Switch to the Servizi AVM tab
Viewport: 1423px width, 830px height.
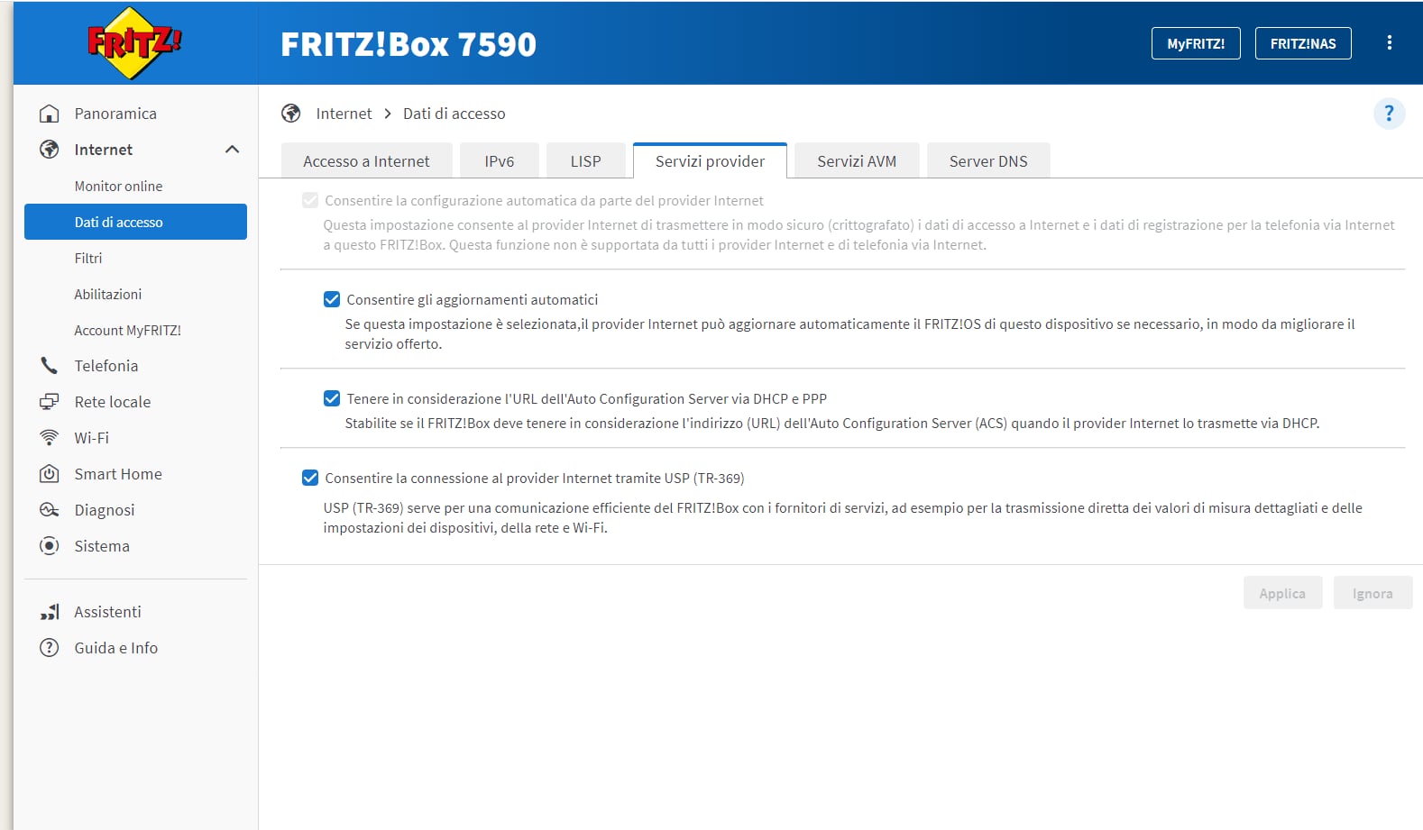point(857,161)
